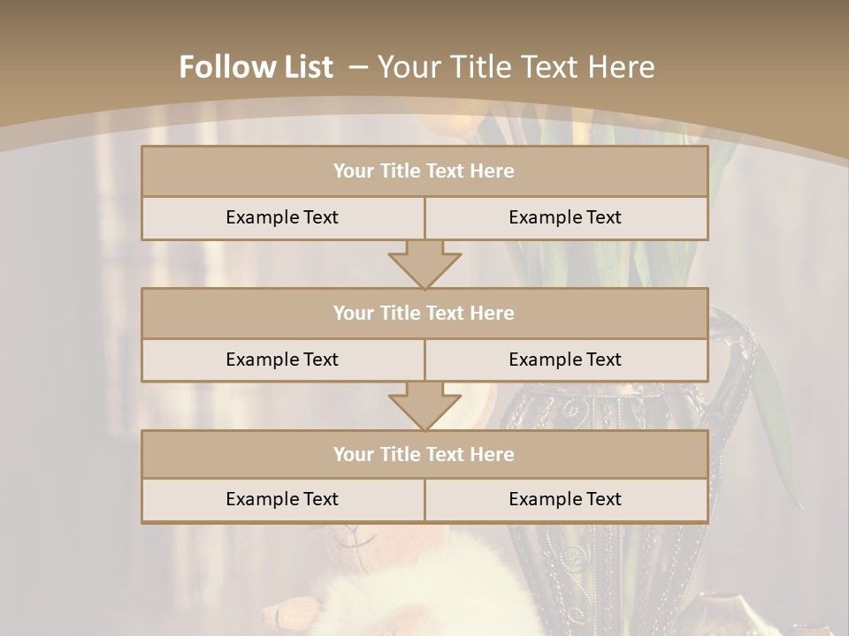The image size is (849, 636).
Task: Select the bold 'Follow List' heading text
Action: tap(256, 67)
